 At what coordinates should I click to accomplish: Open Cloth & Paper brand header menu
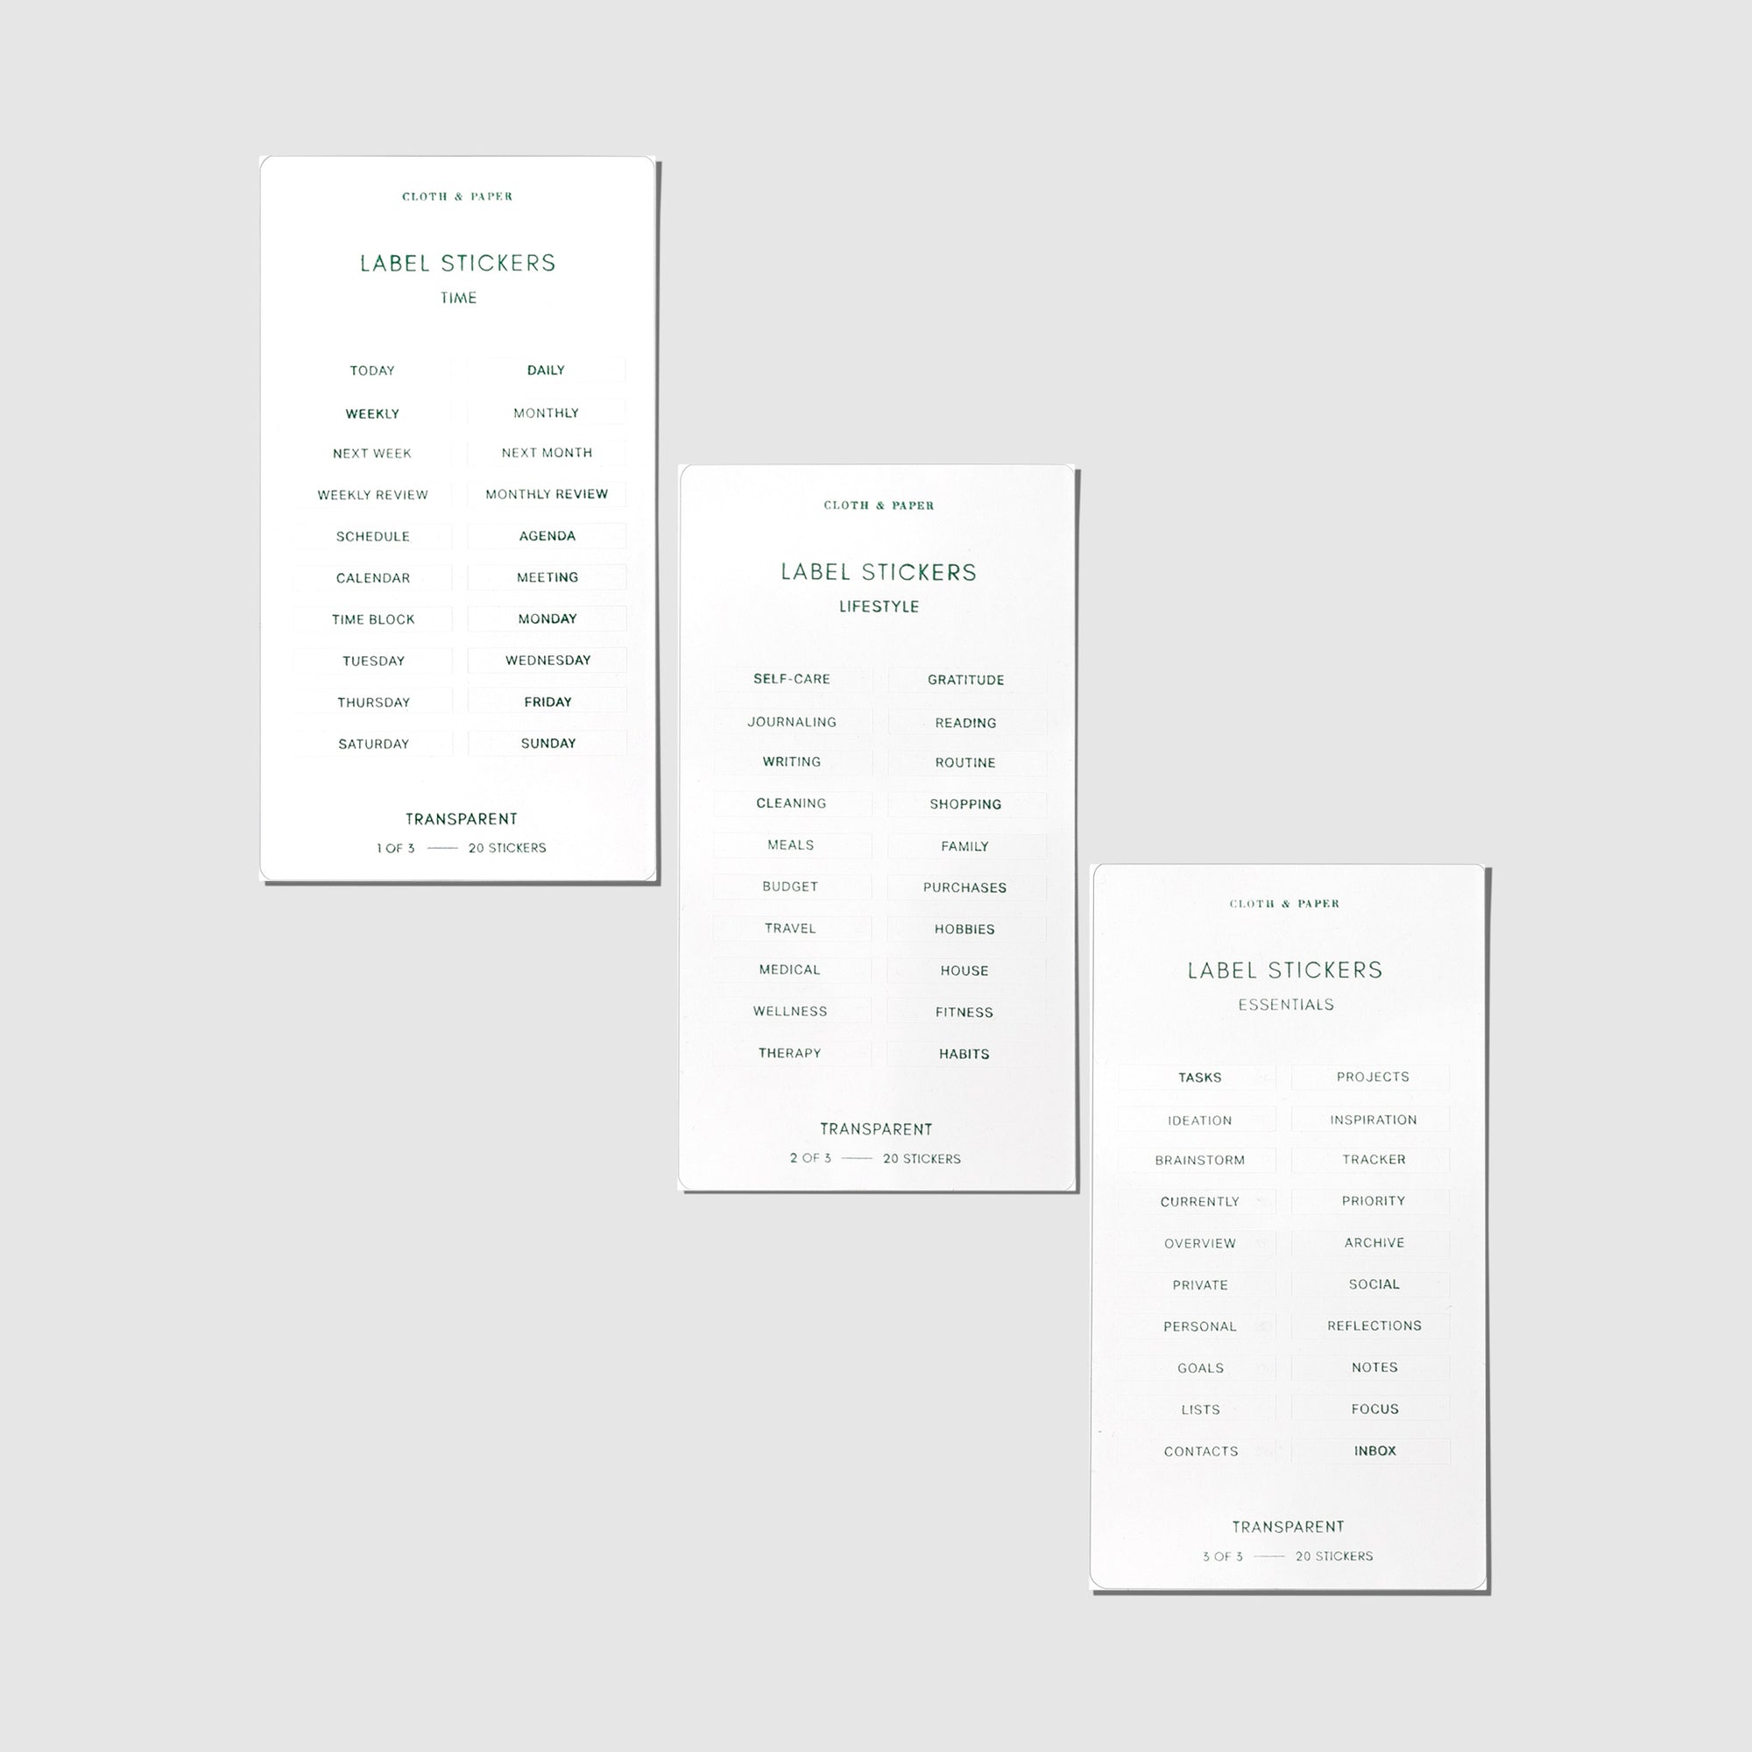(x=459, y=195)
